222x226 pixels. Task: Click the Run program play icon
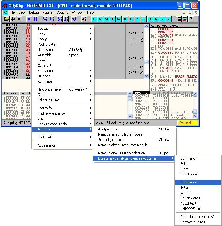click(x=29, y=19)
